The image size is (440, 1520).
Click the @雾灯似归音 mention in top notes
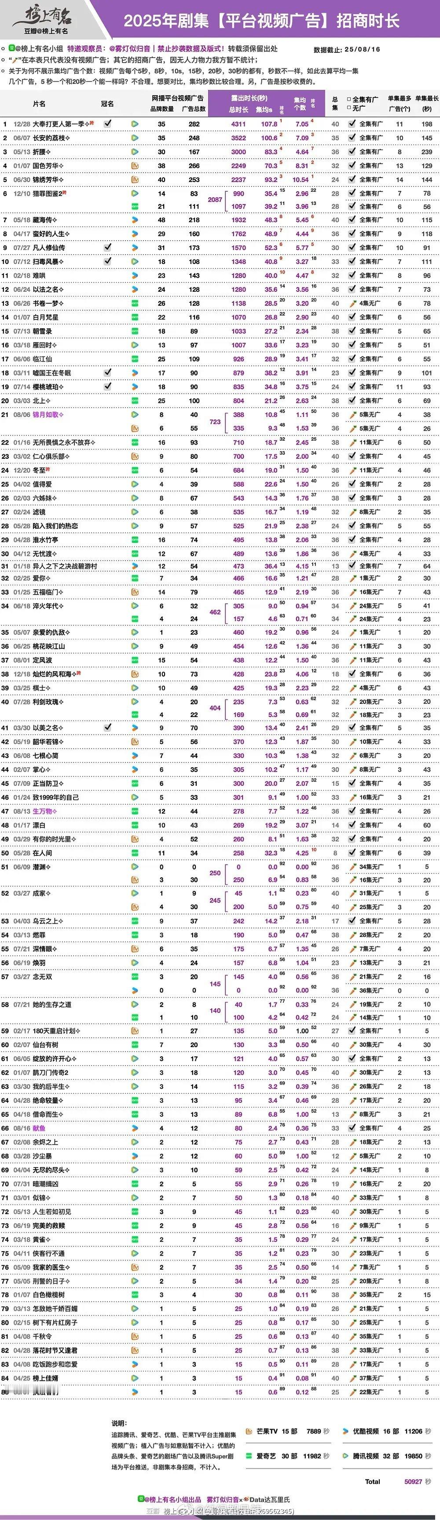tap(131, 48)
